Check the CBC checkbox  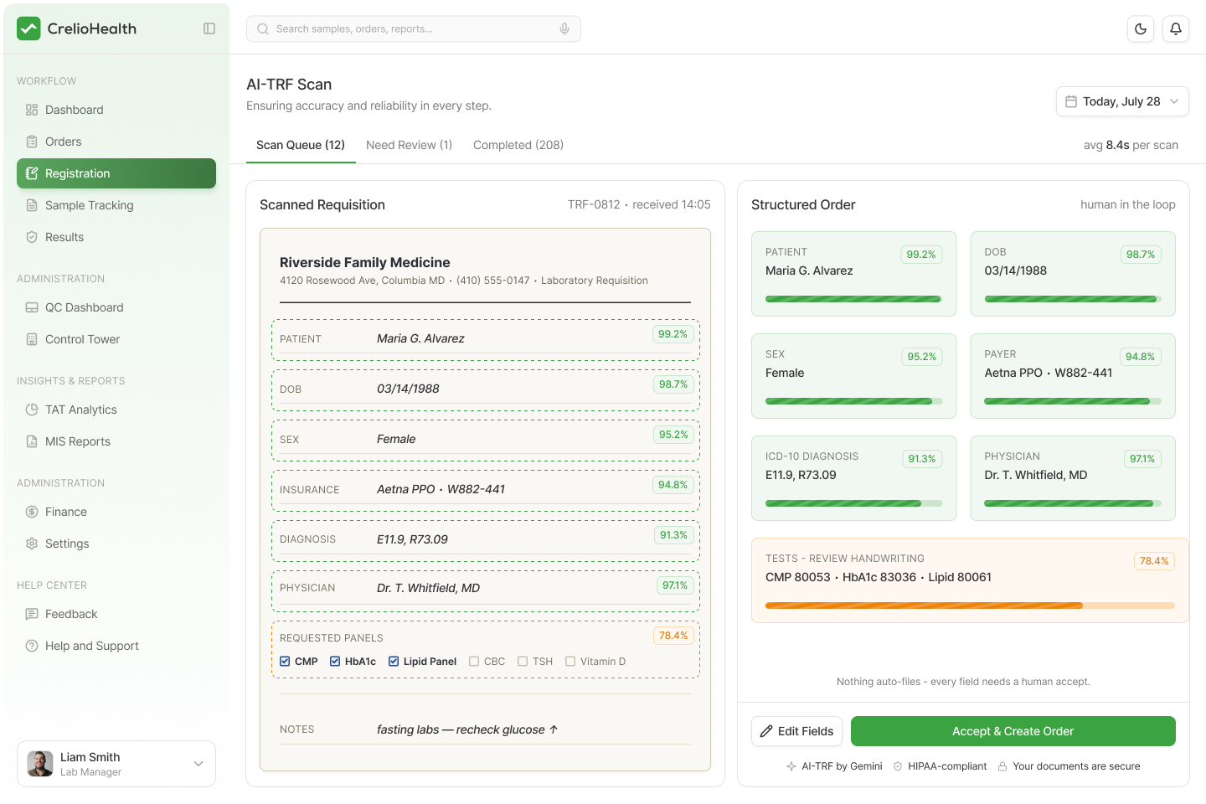(x=474, y=662)
